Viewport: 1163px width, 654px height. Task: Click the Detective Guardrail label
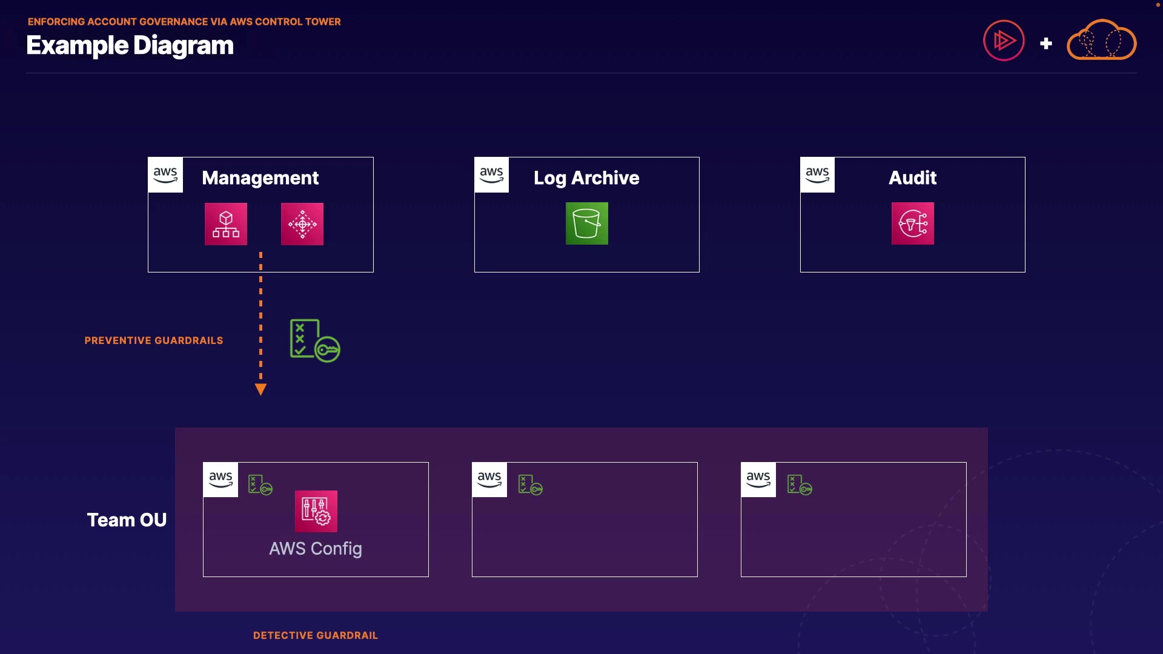(315, 635)
